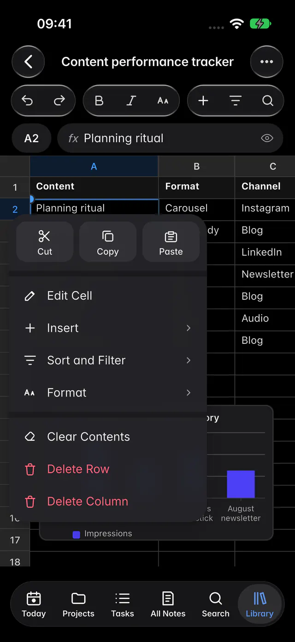Switch to the Projects tab

tap(78, 605)
